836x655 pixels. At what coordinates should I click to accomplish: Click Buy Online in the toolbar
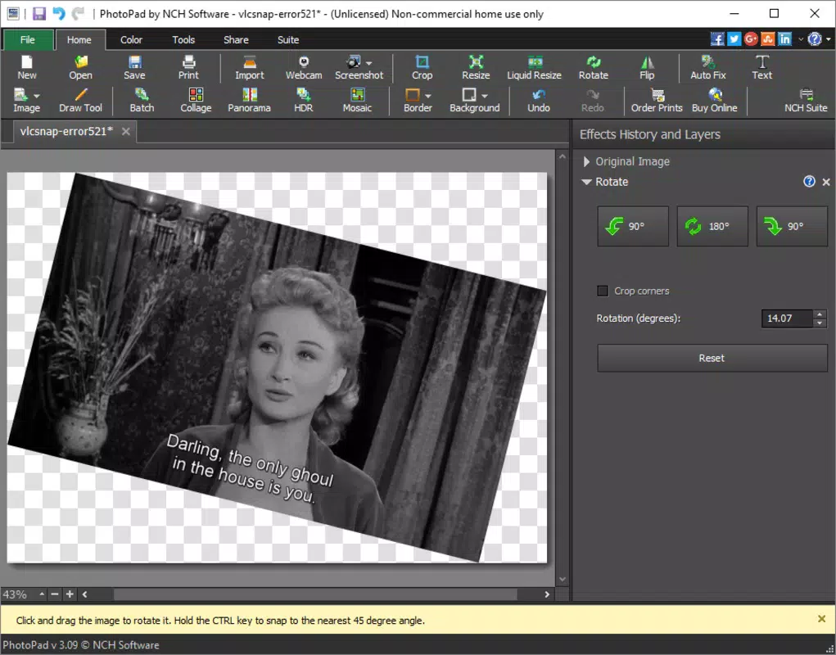[715, 100]
